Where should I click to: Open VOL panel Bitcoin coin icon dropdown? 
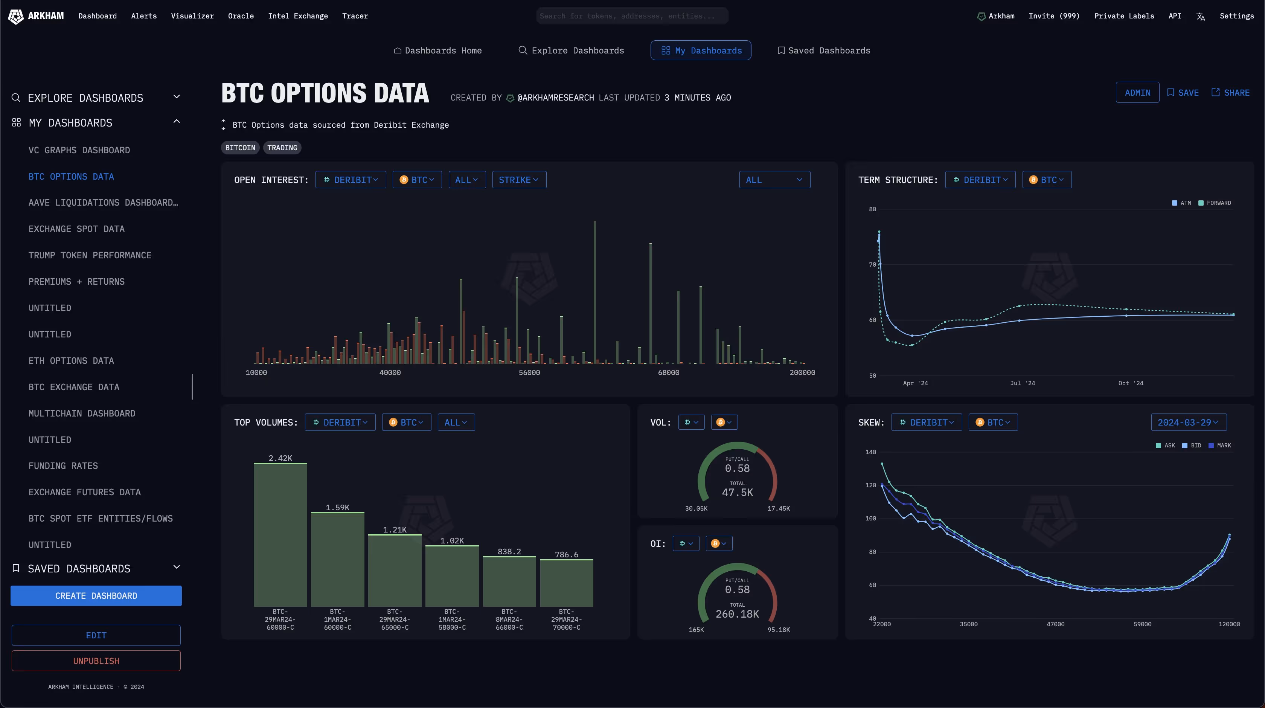tap(724, 423)
